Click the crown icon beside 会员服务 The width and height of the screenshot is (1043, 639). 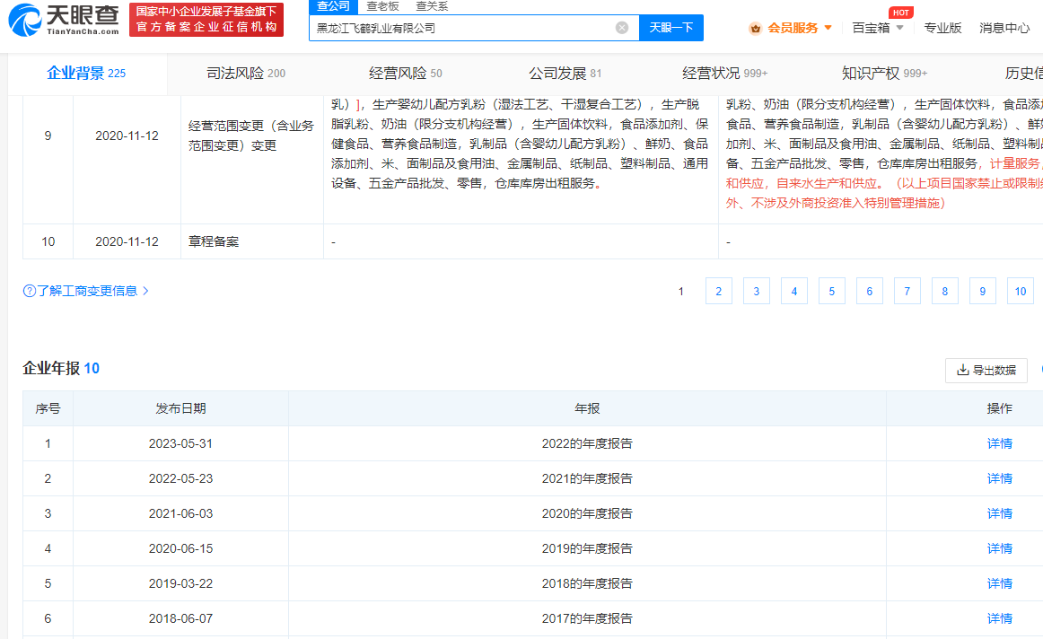pos(755,28)
